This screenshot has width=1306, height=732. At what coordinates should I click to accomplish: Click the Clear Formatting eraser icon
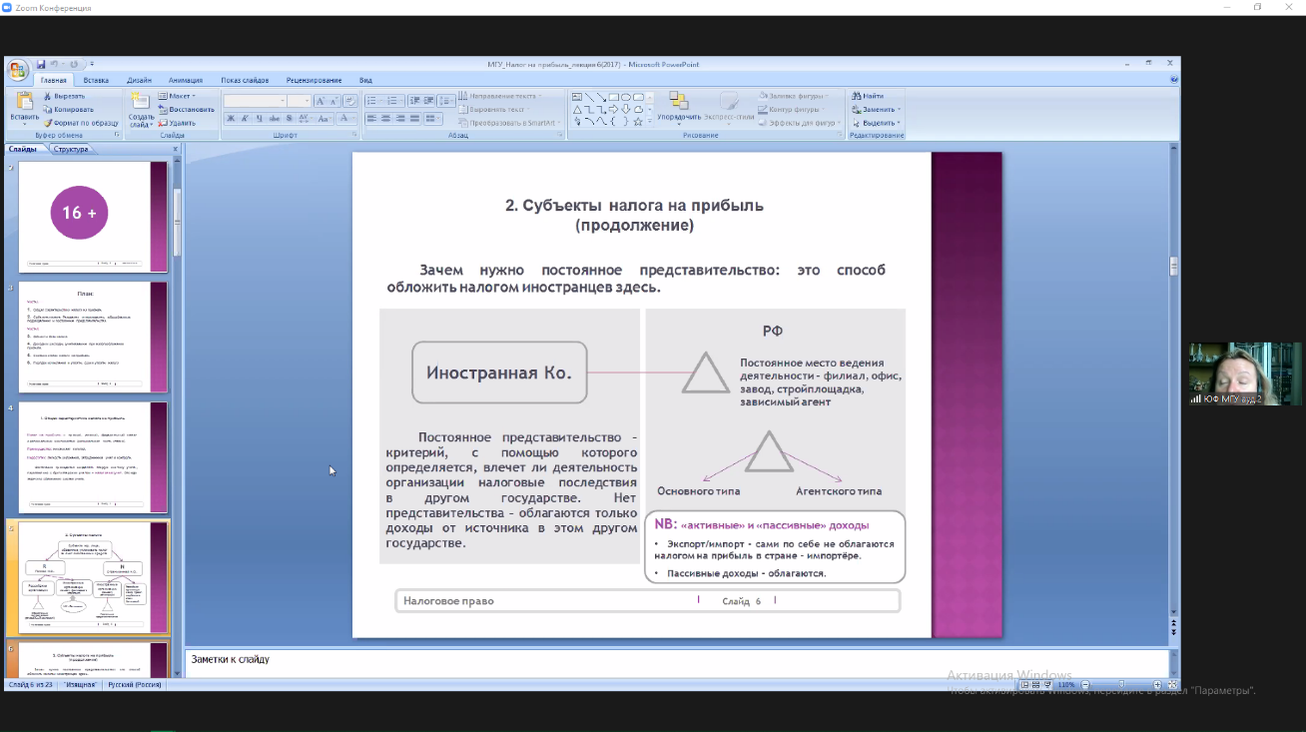350,101
